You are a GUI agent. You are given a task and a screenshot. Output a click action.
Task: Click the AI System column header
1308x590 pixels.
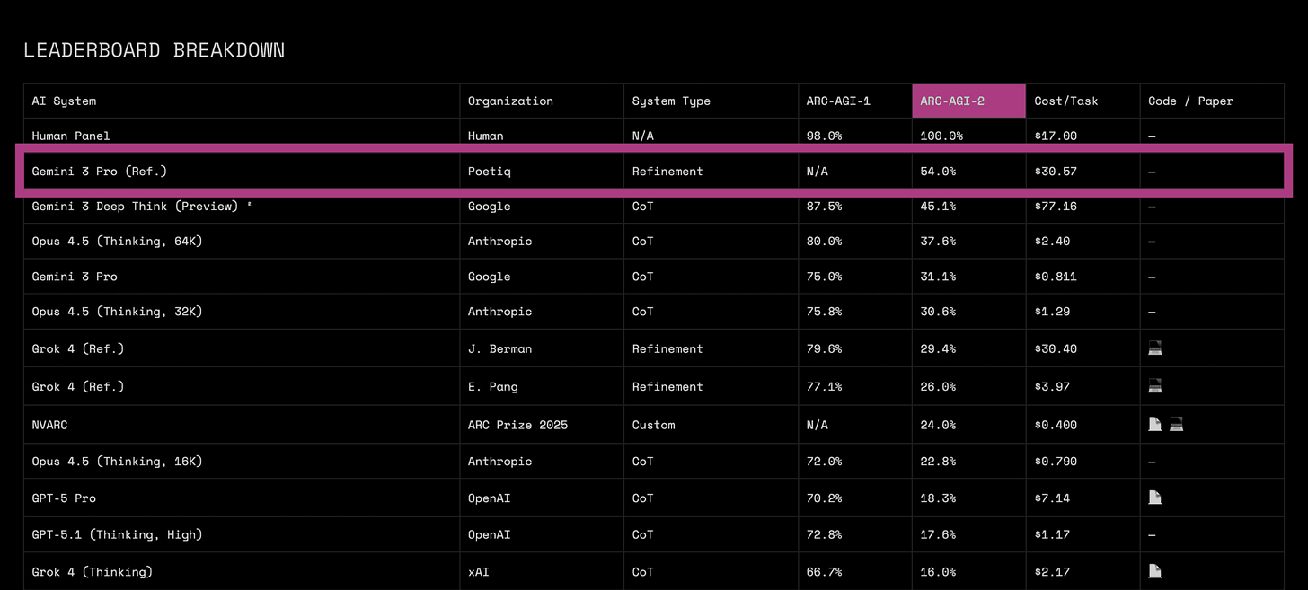(62, 101)
